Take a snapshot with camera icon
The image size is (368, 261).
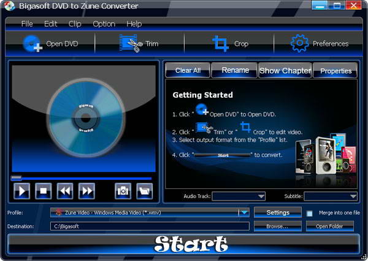(123, 191)
